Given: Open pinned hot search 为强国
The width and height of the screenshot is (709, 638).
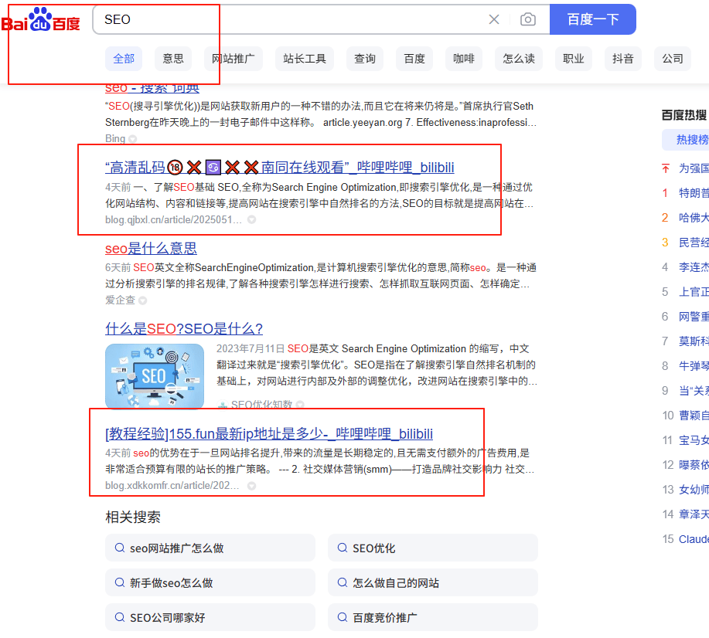Looking at the screenshot, I should (x=694, y=168).
